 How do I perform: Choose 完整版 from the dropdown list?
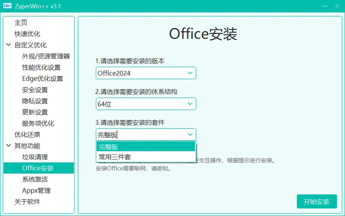point(146,147)
